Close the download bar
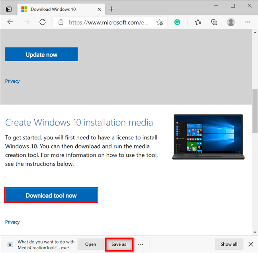The height and width of the screenshot is (253, 258). click(250, 244)
